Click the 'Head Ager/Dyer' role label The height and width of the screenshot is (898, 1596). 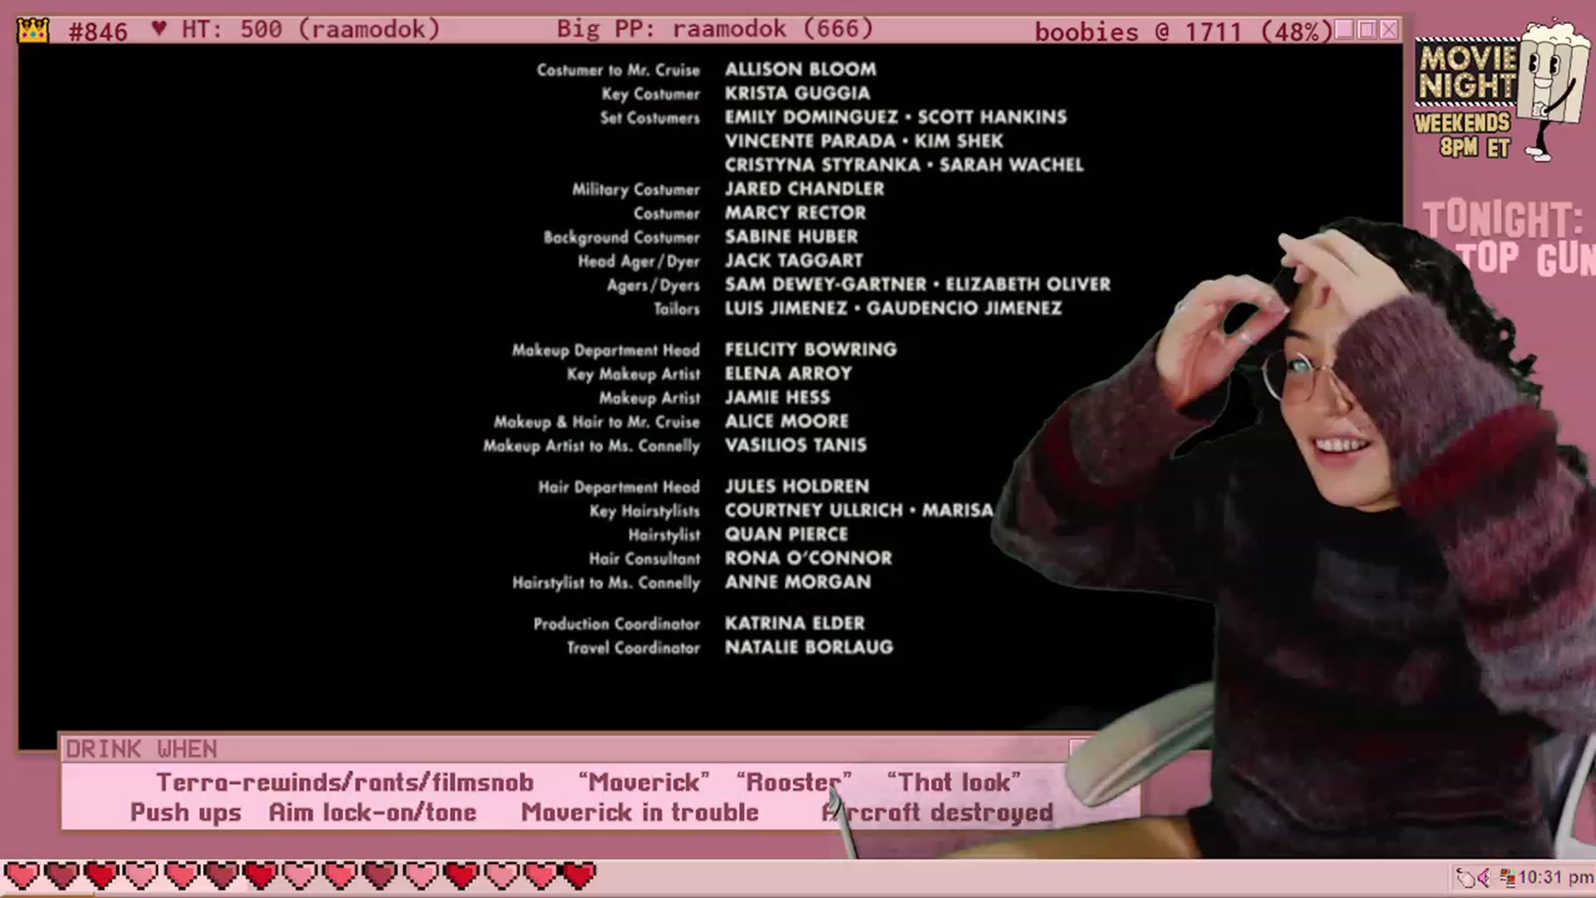tap(639, 262)
